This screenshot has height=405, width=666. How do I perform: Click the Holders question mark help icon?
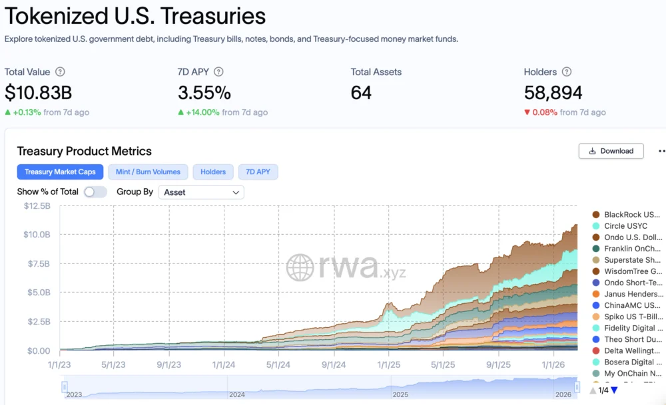coord(566,72)
